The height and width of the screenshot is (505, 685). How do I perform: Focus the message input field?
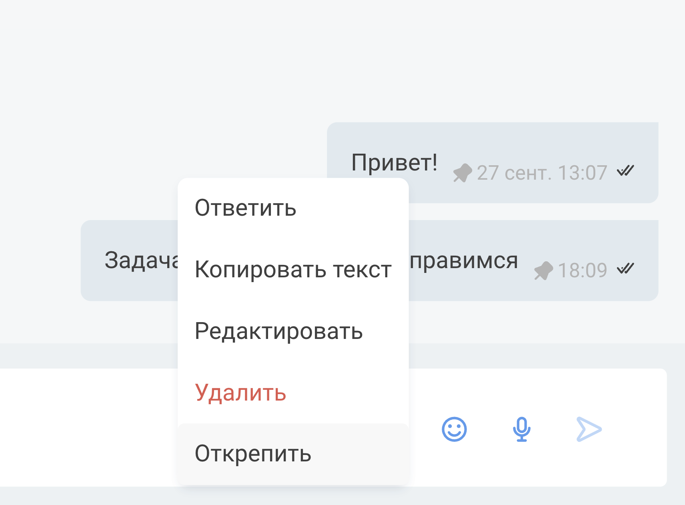click(x=89, y=427)
